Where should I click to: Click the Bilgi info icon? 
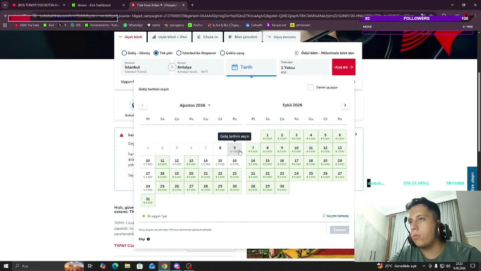click(148, 239)
